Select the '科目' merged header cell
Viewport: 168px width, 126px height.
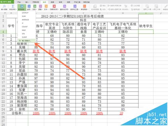click(83, 20)
